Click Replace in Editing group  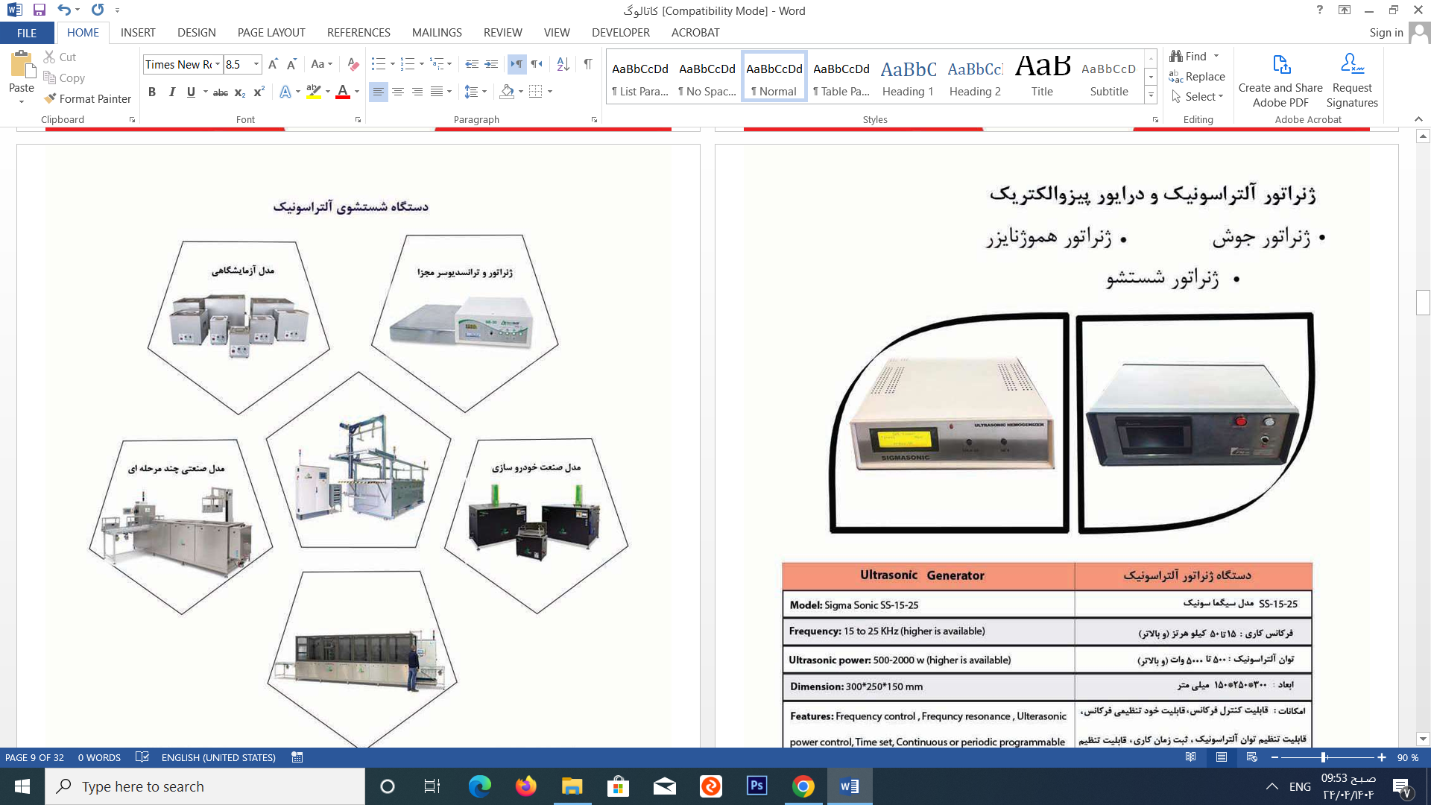pyautogui.click(x=1197, y=76)
